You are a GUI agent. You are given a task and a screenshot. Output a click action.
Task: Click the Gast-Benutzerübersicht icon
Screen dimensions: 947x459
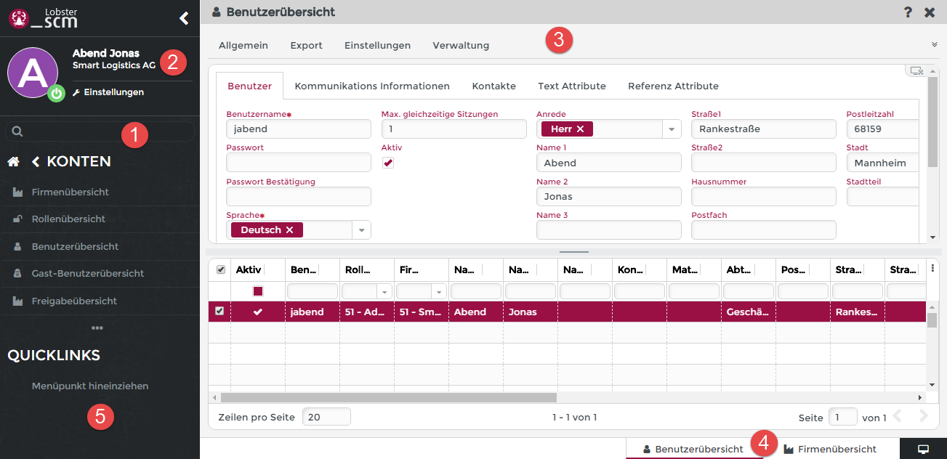(17, 274)
